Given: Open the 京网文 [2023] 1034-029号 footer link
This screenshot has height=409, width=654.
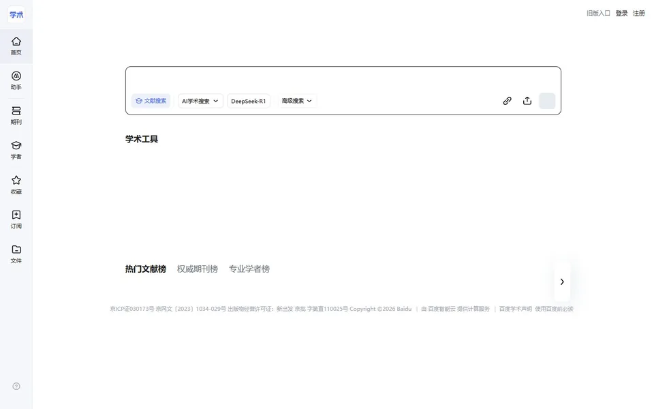Looking at the screenshot, I should point(191,309).
